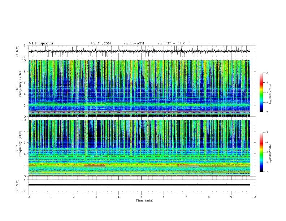Click the "-7" value on ch.2 colorbar

click(x=266, y=172)
